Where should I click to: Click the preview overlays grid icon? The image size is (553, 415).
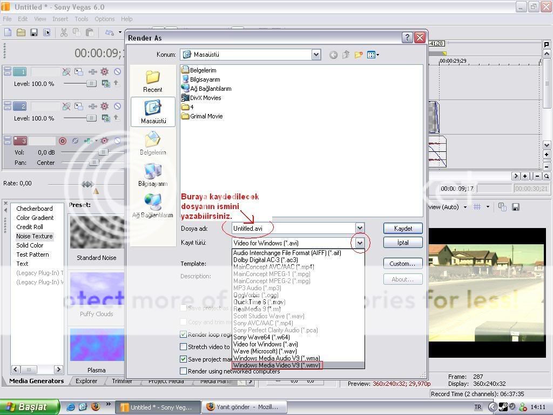click(477, 207)
